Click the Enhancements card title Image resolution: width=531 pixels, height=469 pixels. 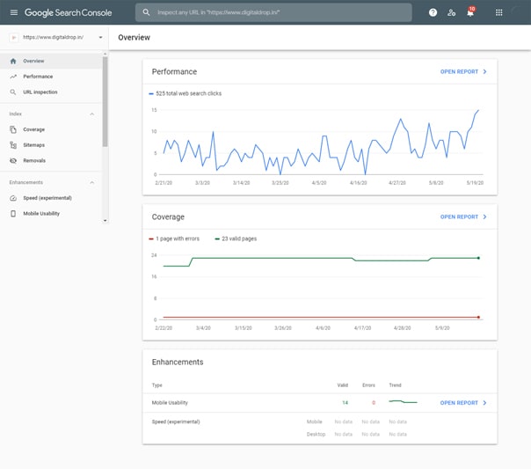(x=178, y=363)
